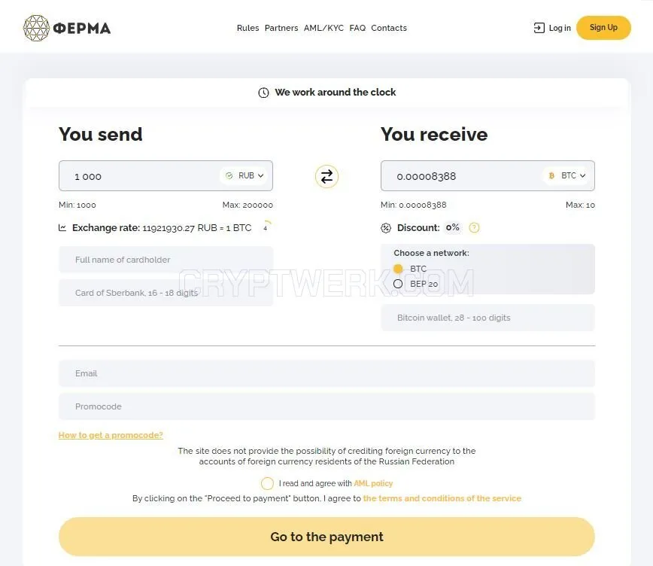Open the AML/KYC page in navigation
Image resolution: width=653 pixels, height=566 pixels.
pyautogui.click(x=323, y=28)
